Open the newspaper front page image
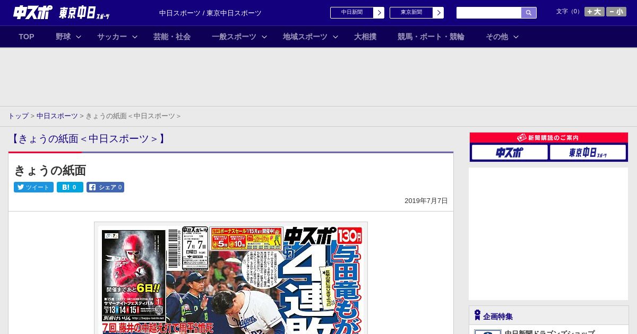637x334 pixels. coord(231,278)
